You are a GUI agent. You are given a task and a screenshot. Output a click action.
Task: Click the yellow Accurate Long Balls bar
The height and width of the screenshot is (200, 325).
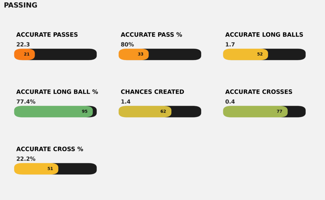pyautogui.click(x=245, y=54)
